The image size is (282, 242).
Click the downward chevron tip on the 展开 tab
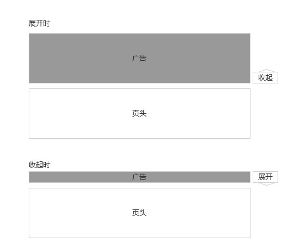[267, 185]
